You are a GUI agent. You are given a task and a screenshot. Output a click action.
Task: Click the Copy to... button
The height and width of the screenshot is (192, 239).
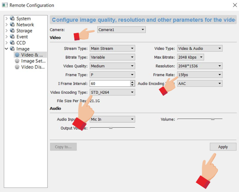(x=63, y=147)
